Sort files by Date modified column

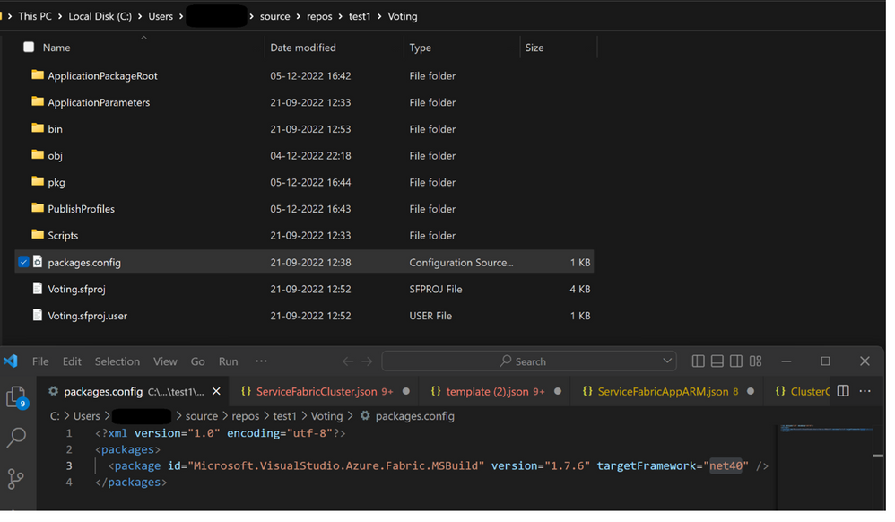(303, 48)
